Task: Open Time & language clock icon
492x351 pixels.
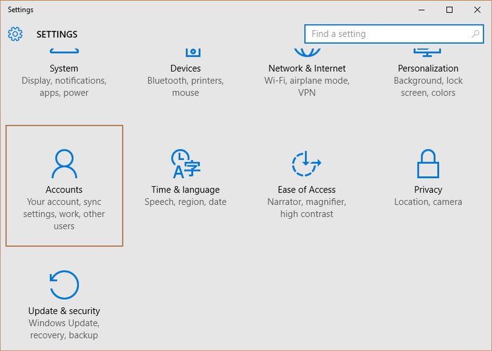Action: [x=186, y=164]
